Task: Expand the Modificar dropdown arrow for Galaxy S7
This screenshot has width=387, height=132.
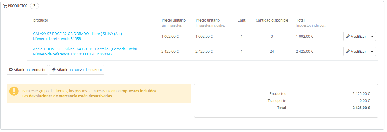Action: click(372, 37)
